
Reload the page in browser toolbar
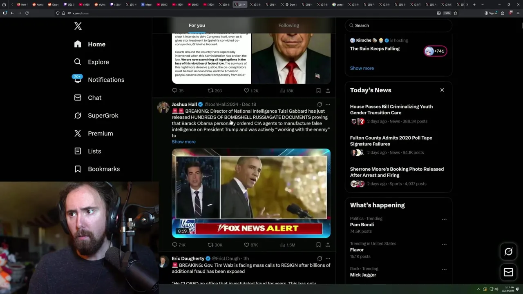[x=27, y=13]
